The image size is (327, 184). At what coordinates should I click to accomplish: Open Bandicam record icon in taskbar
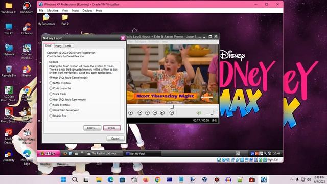point(217,179)
